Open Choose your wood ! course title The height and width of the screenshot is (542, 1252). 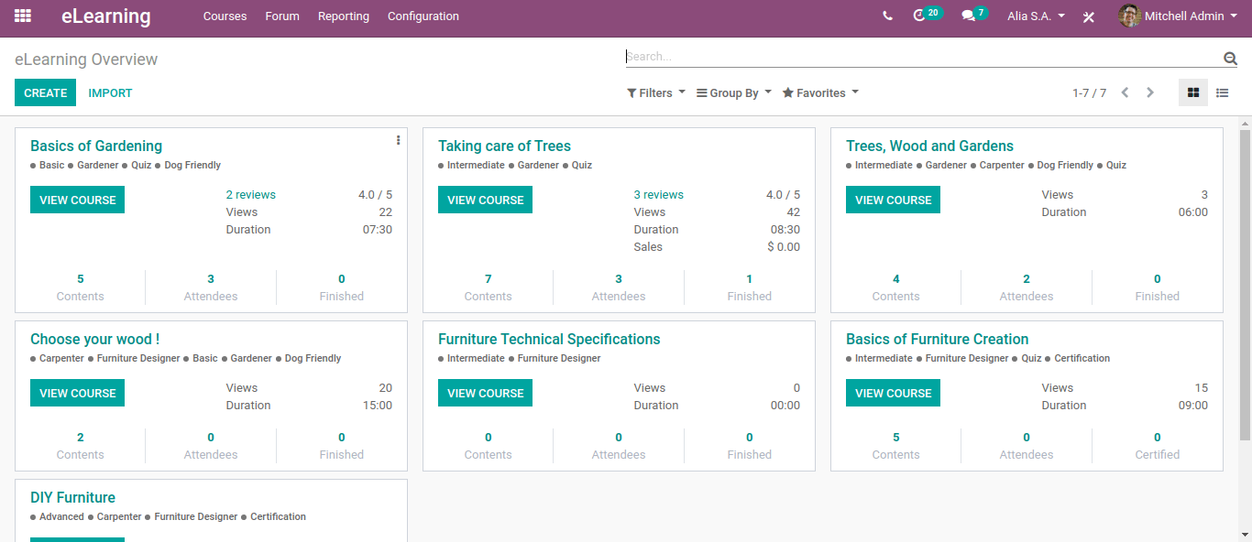click(x=95, y=339)
